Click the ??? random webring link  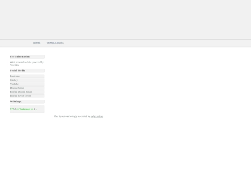click(12, 109)
